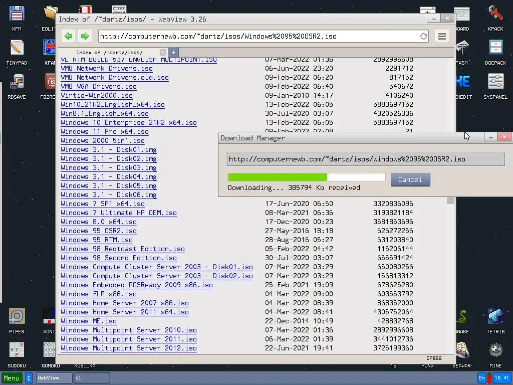Launch the PIPES game icon

tap(17, 321)
